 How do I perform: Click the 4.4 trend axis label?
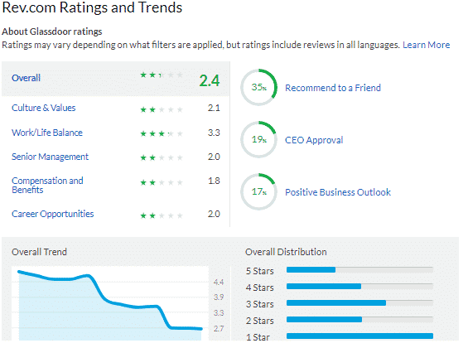(219, 282)
